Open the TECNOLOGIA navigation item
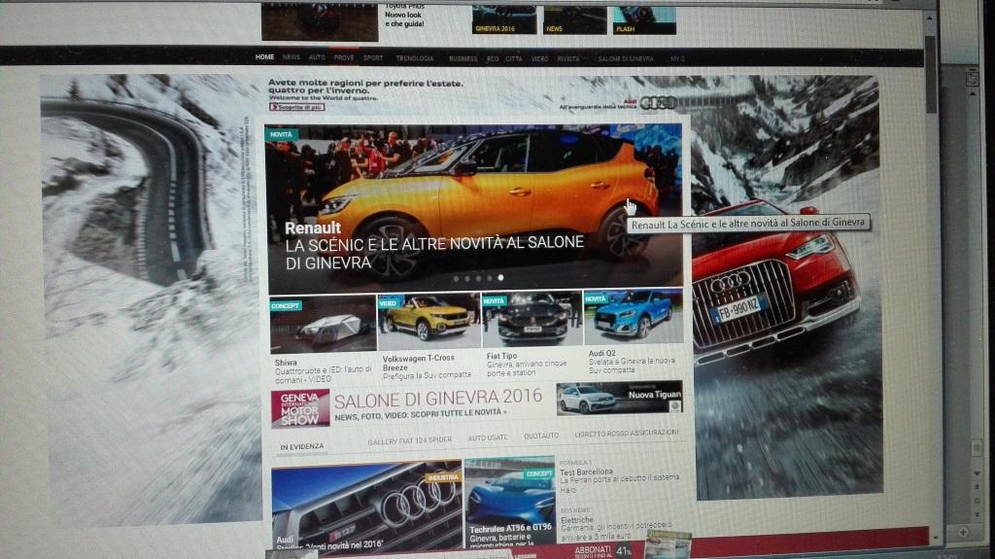This screenshot has width=995, height=559. (x=415, y=58)
